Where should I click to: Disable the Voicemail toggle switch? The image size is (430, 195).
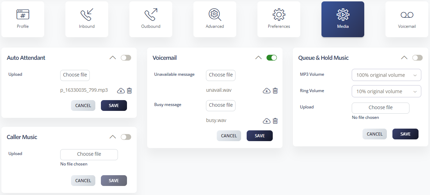tap(272, 58)
